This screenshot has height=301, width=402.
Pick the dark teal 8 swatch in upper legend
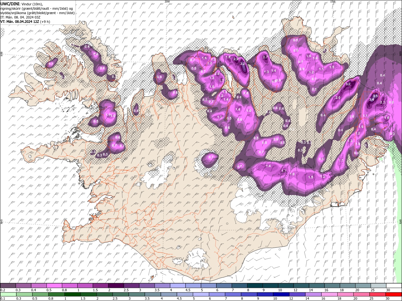[x=255, y=286]
